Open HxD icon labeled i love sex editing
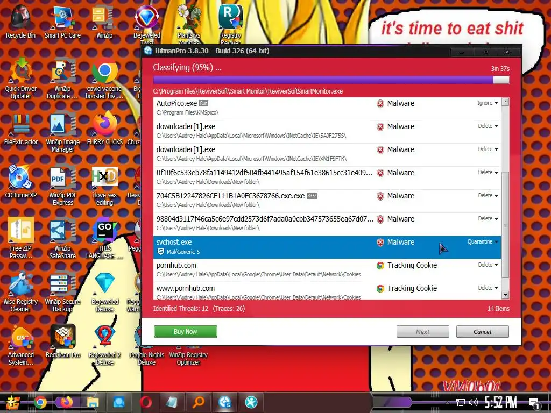This screenshot has height=413, width=551. pos(104,186)
